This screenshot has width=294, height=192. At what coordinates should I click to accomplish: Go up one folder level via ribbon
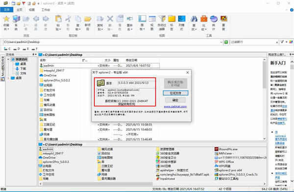pyautogui.click(x=26, y=23)
